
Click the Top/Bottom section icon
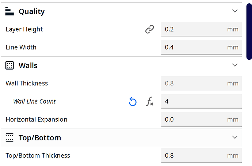click(9, 137)
